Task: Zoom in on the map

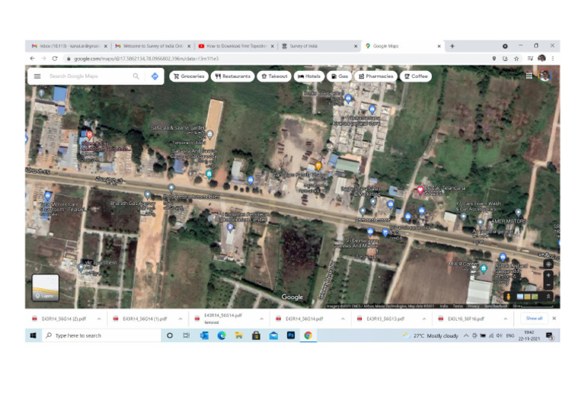Action: coord(548,274)
